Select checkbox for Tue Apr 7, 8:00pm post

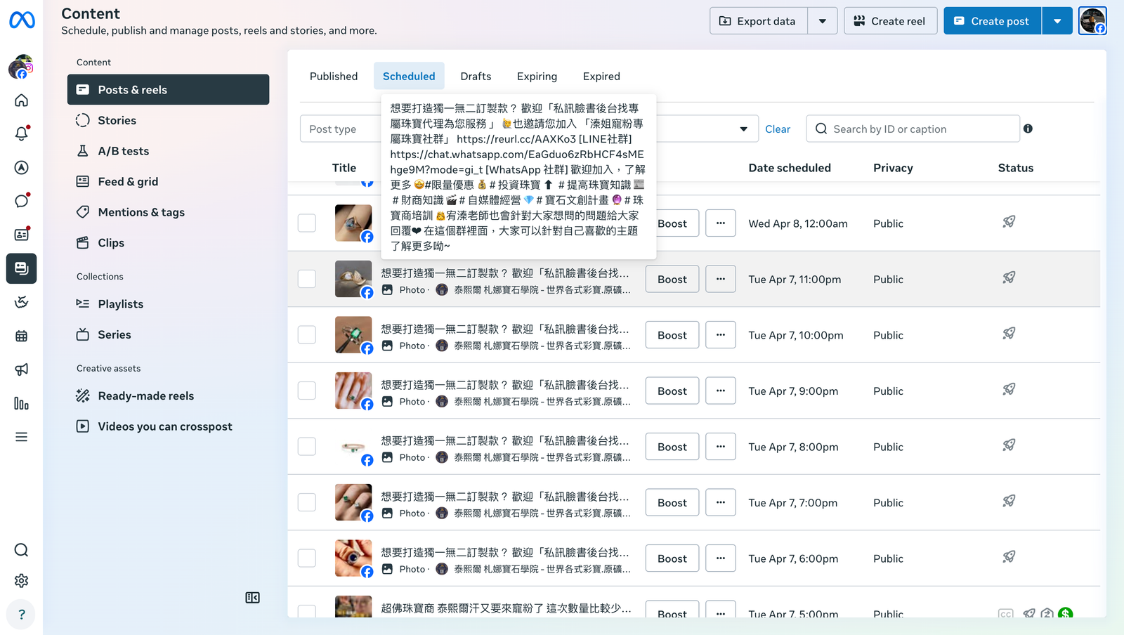pos(307,447)
